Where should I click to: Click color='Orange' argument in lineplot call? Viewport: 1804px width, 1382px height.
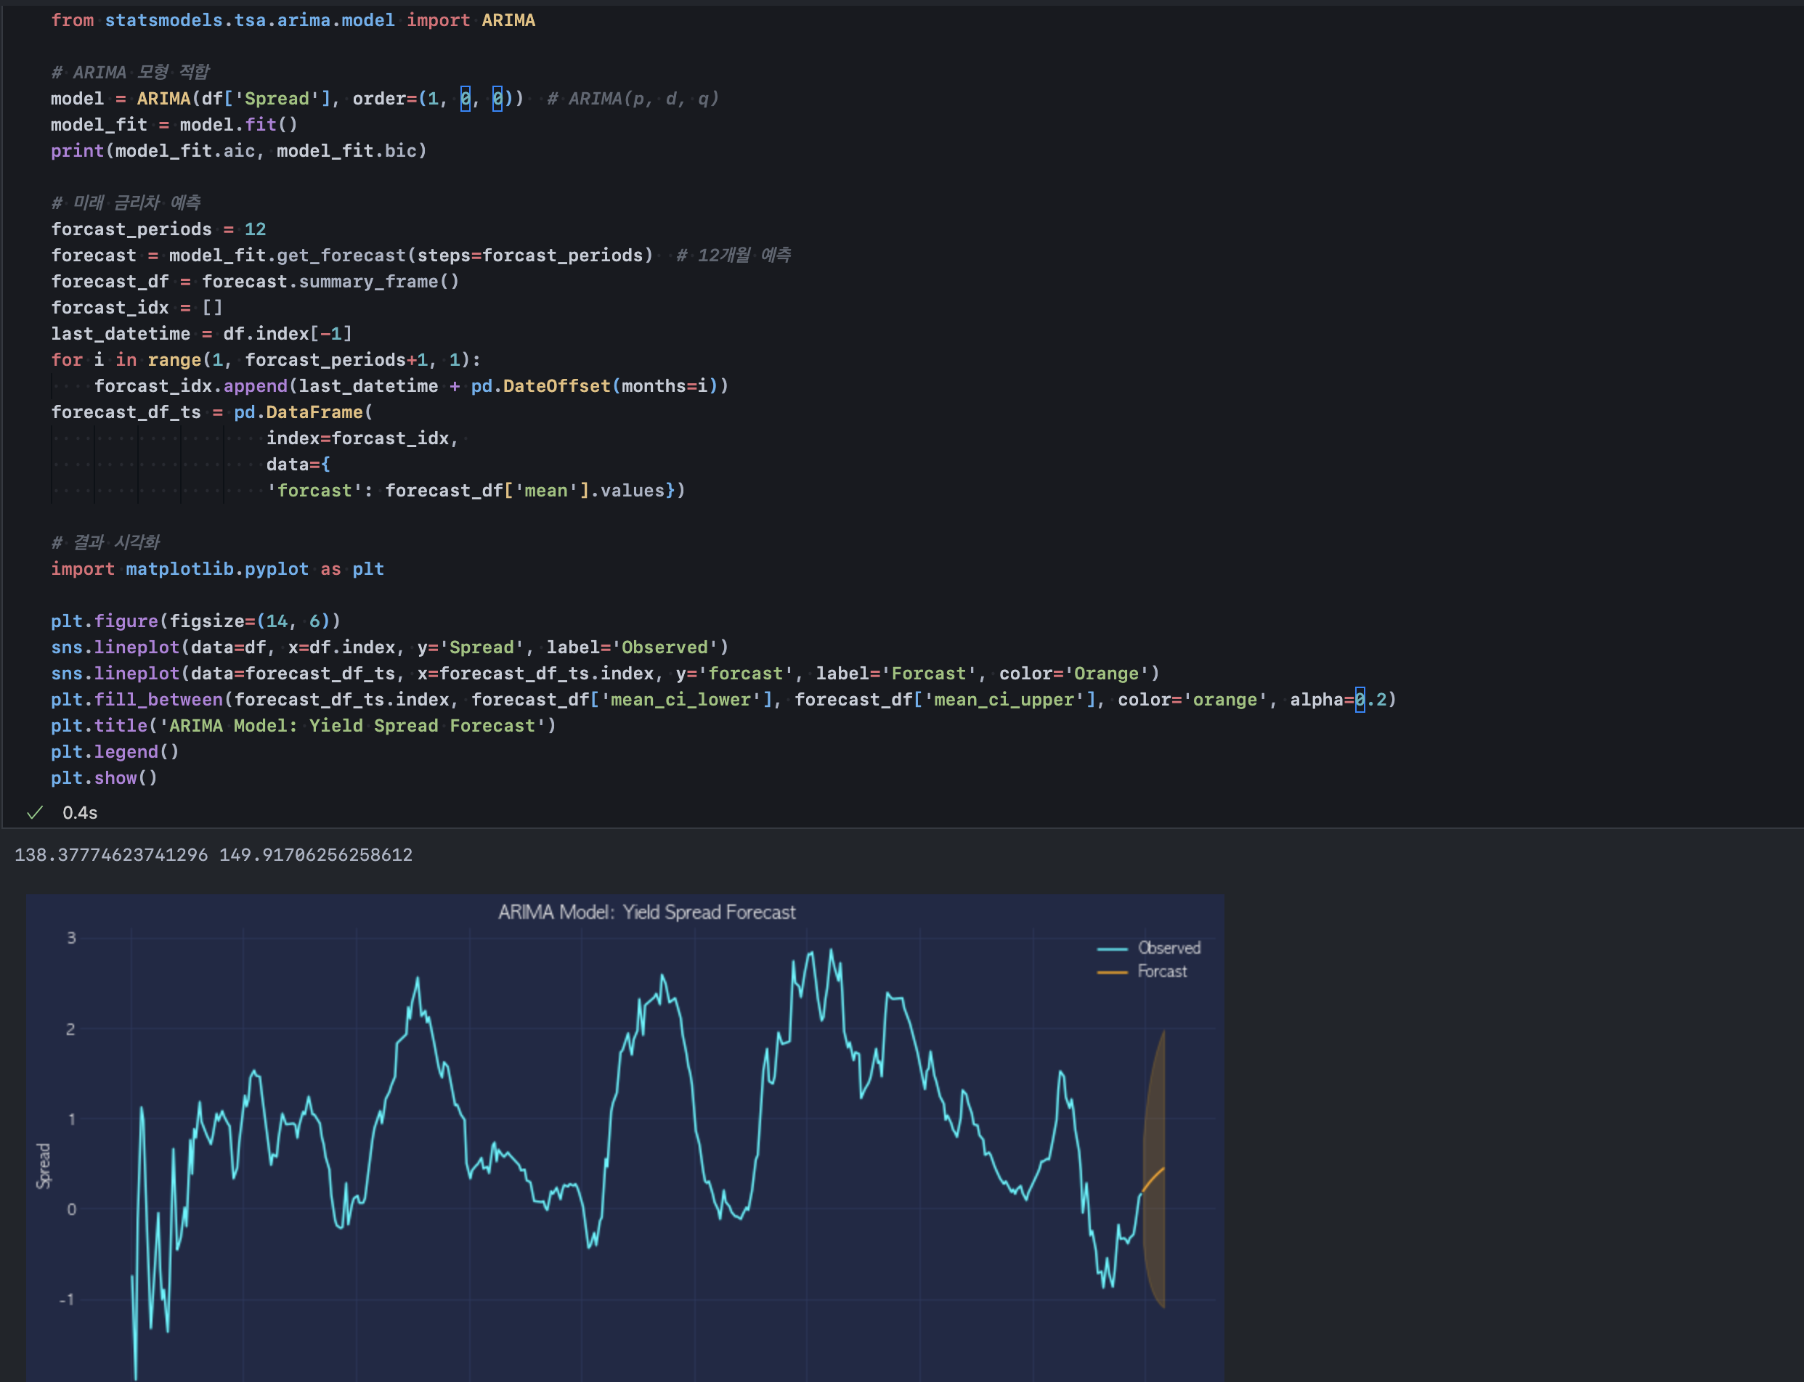[x=1074, y=674]
